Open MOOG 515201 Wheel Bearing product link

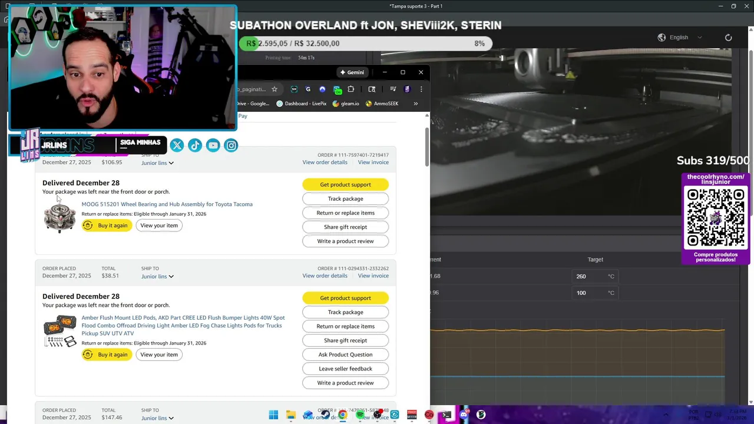[167, 204]
